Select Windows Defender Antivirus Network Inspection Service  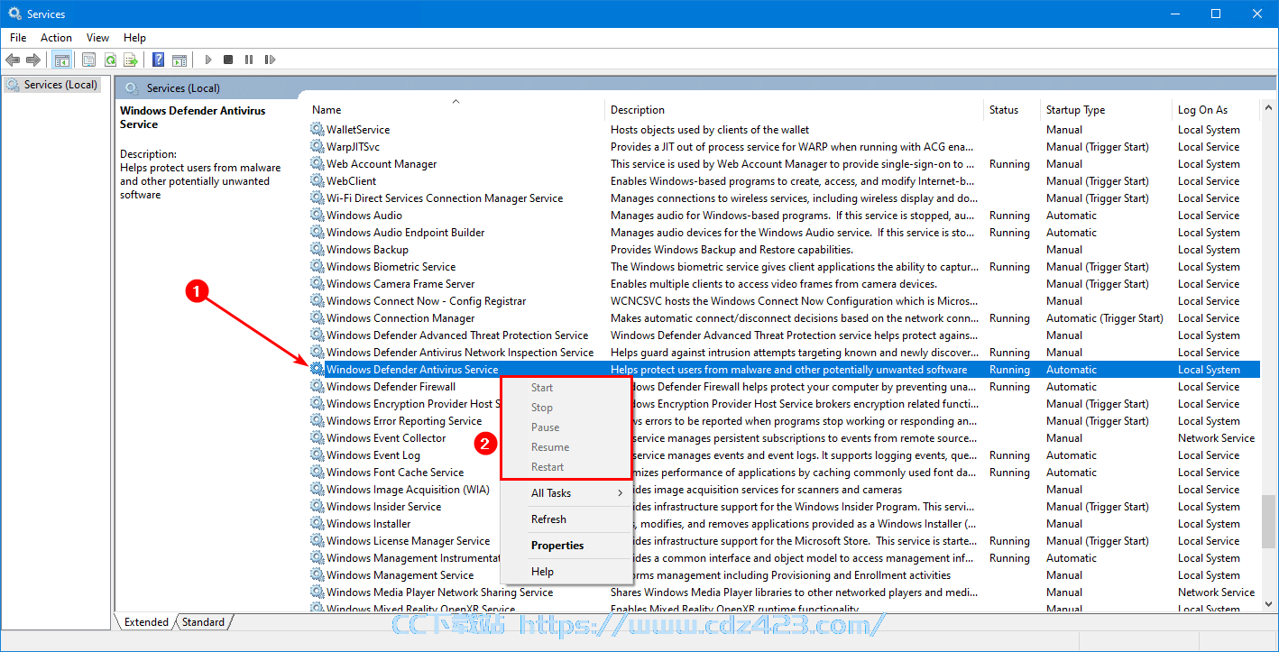[784, 353]
